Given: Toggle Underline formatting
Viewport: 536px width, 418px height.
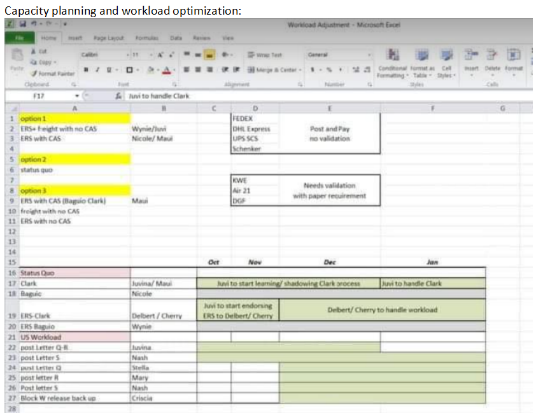Looking at the screenshot, I should (x=109, y=70).
